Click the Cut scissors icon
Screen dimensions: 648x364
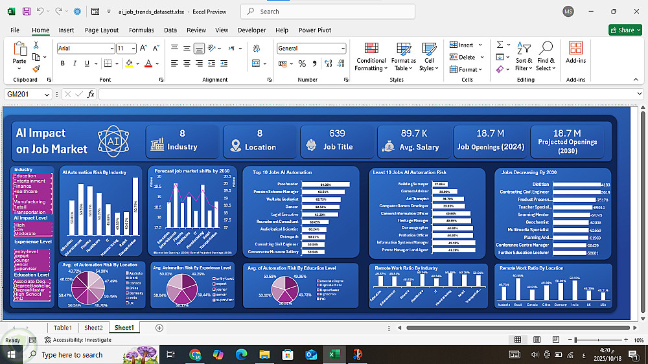tap(36, 45)
